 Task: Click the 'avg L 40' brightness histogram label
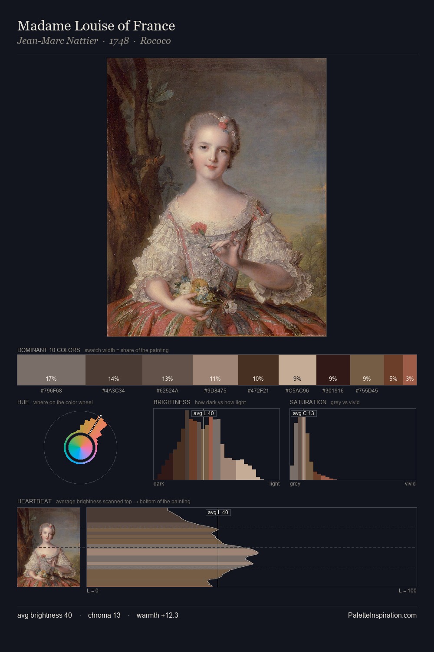point(204,413)
